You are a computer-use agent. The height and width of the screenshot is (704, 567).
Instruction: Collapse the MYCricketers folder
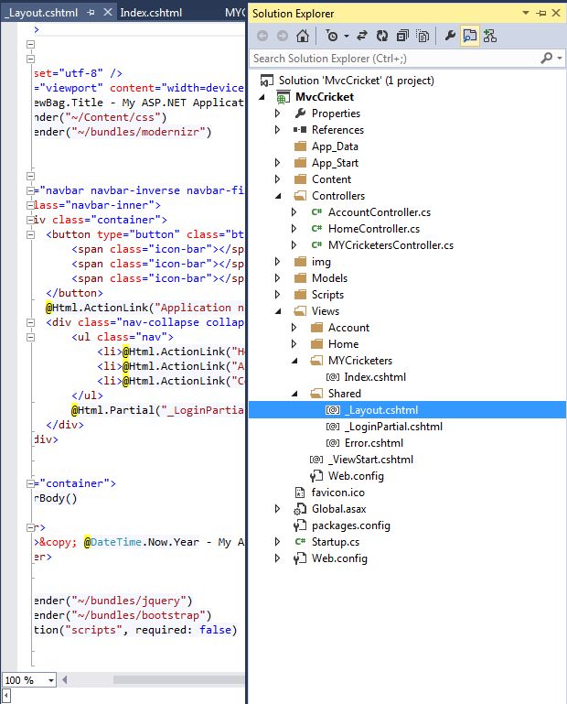[294, 361]
